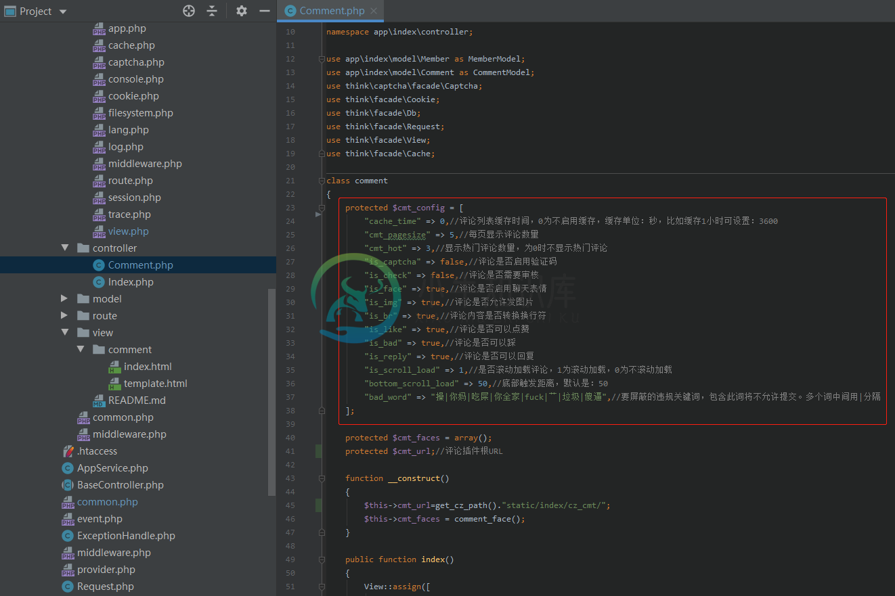Click line number 40 in the gutter

point(290,438)
